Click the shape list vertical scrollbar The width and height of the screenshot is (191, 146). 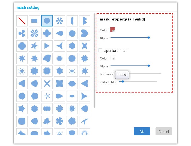(94, 61)
